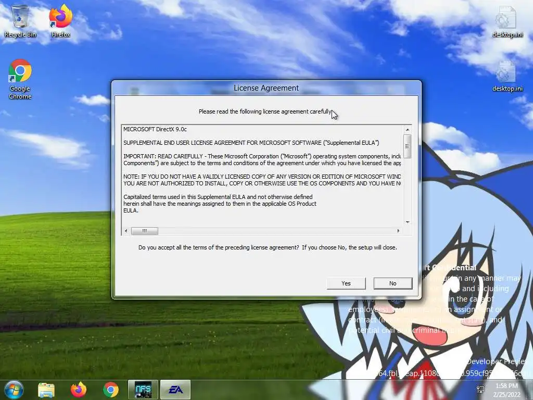
Task: Open the network icon in system tray
Action: click(480, 390)
